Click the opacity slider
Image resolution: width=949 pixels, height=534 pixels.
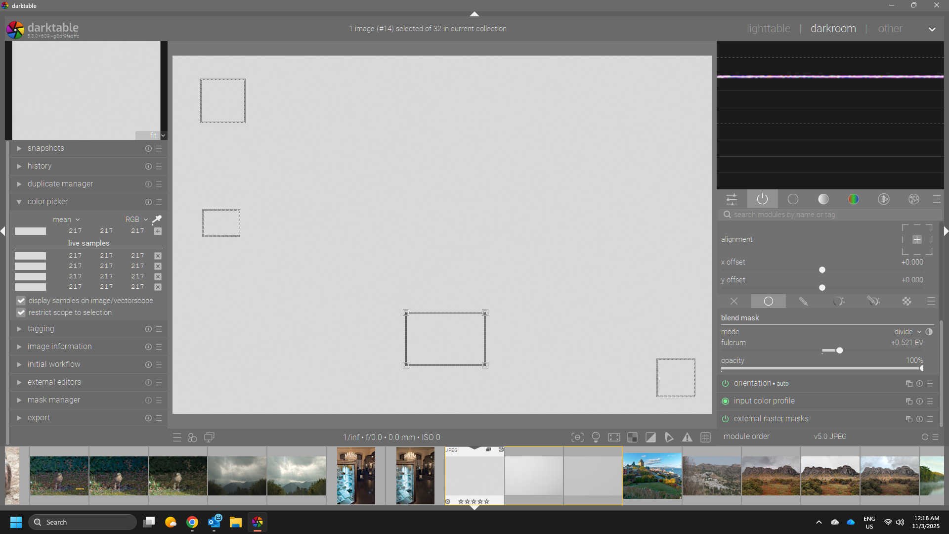[x=820, y=368]
